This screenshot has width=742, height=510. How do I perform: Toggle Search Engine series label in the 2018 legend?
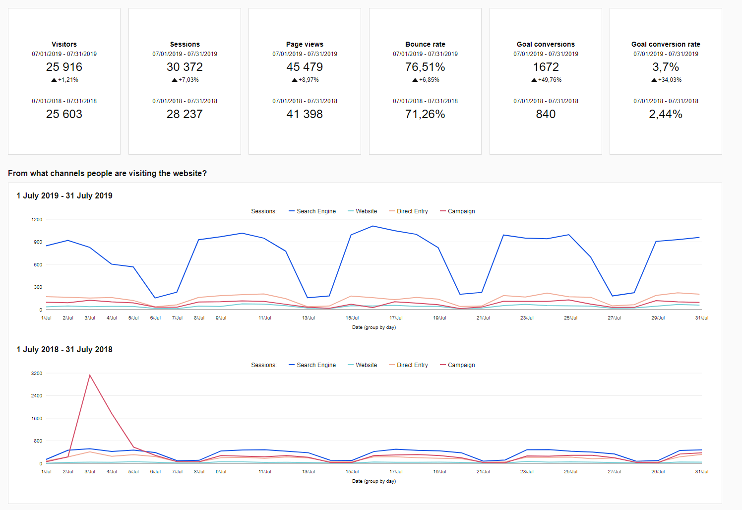[316, 365]
